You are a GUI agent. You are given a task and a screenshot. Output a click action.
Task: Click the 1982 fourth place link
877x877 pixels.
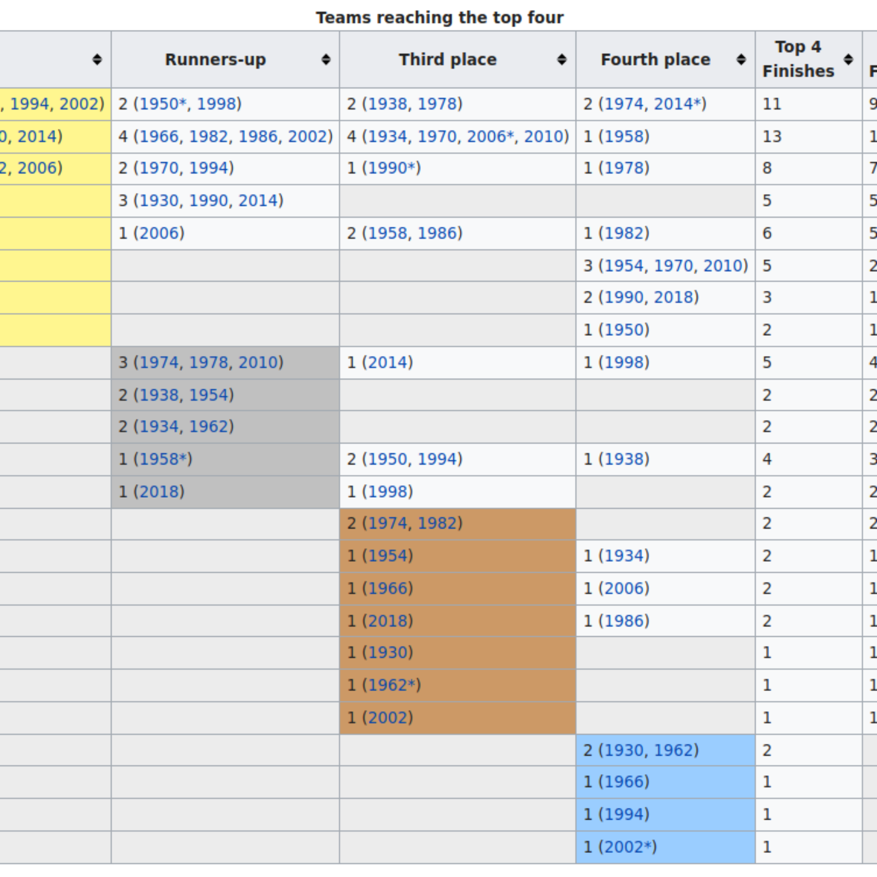(x=624, y=233)
